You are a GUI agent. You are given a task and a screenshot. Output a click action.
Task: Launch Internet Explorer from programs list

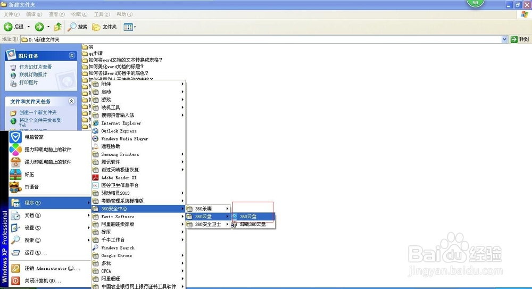click(138, 123)
